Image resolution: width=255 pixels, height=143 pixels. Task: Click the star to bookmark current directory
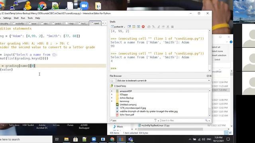point(112,81)
